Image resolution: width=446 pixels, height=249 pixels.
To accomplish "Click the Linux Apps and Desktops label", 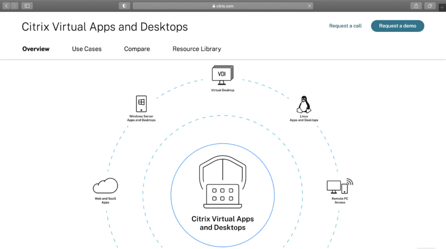I will point(304,118).
